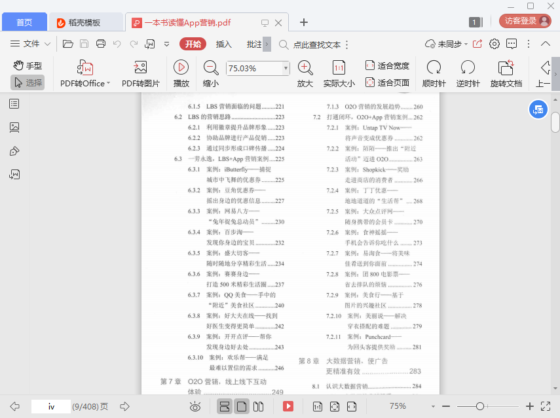Image resolution: width=560 pixels, height=418 pixels.
Task: Start the 播放 slideshow
Action: pyautogui.click(x=181, y=74)
